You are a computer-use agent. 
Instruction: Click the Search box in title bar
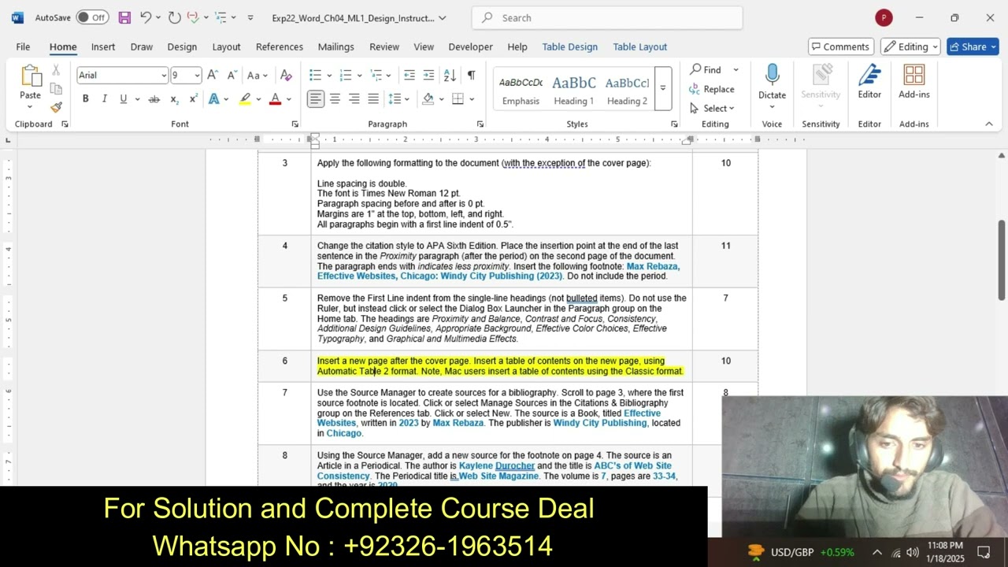click(607, 17)
